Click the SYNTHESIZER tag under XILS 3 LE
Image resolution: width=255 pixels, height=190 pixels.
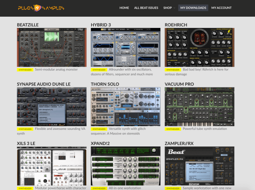click(25, 188)
